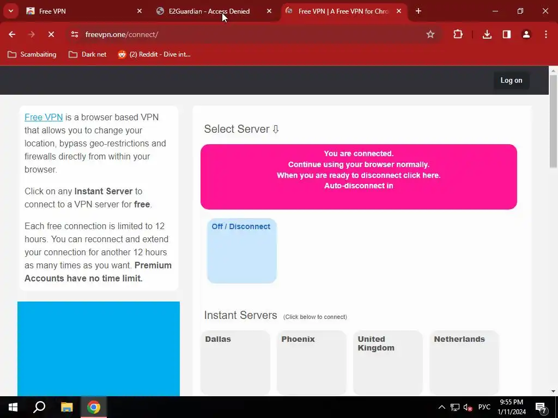558x418 pixels.
Task: Click the Log on button
Action: (511, 81)
